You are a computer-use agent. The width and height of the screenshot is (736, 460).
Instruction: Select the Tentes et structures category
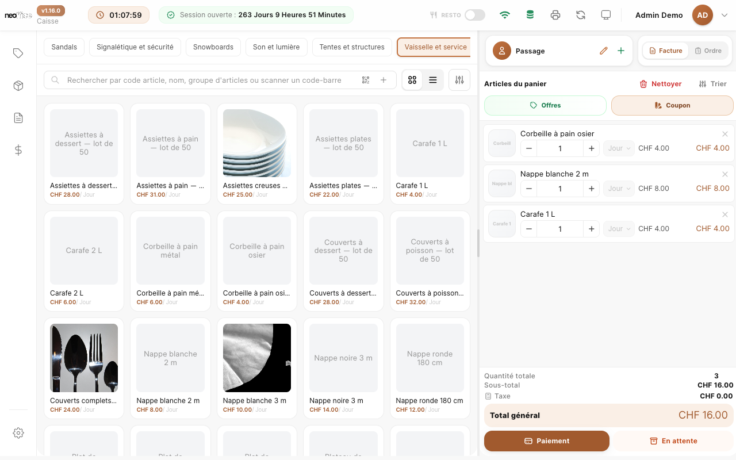pyautogui.click(x=352, y=47)
